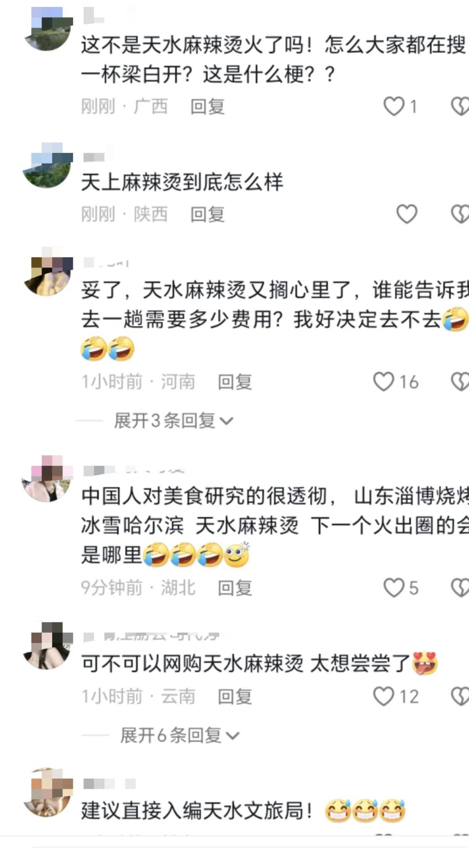Tap the heart showing 16 likes
Screen dimensions: 469x848
point(384,381)
